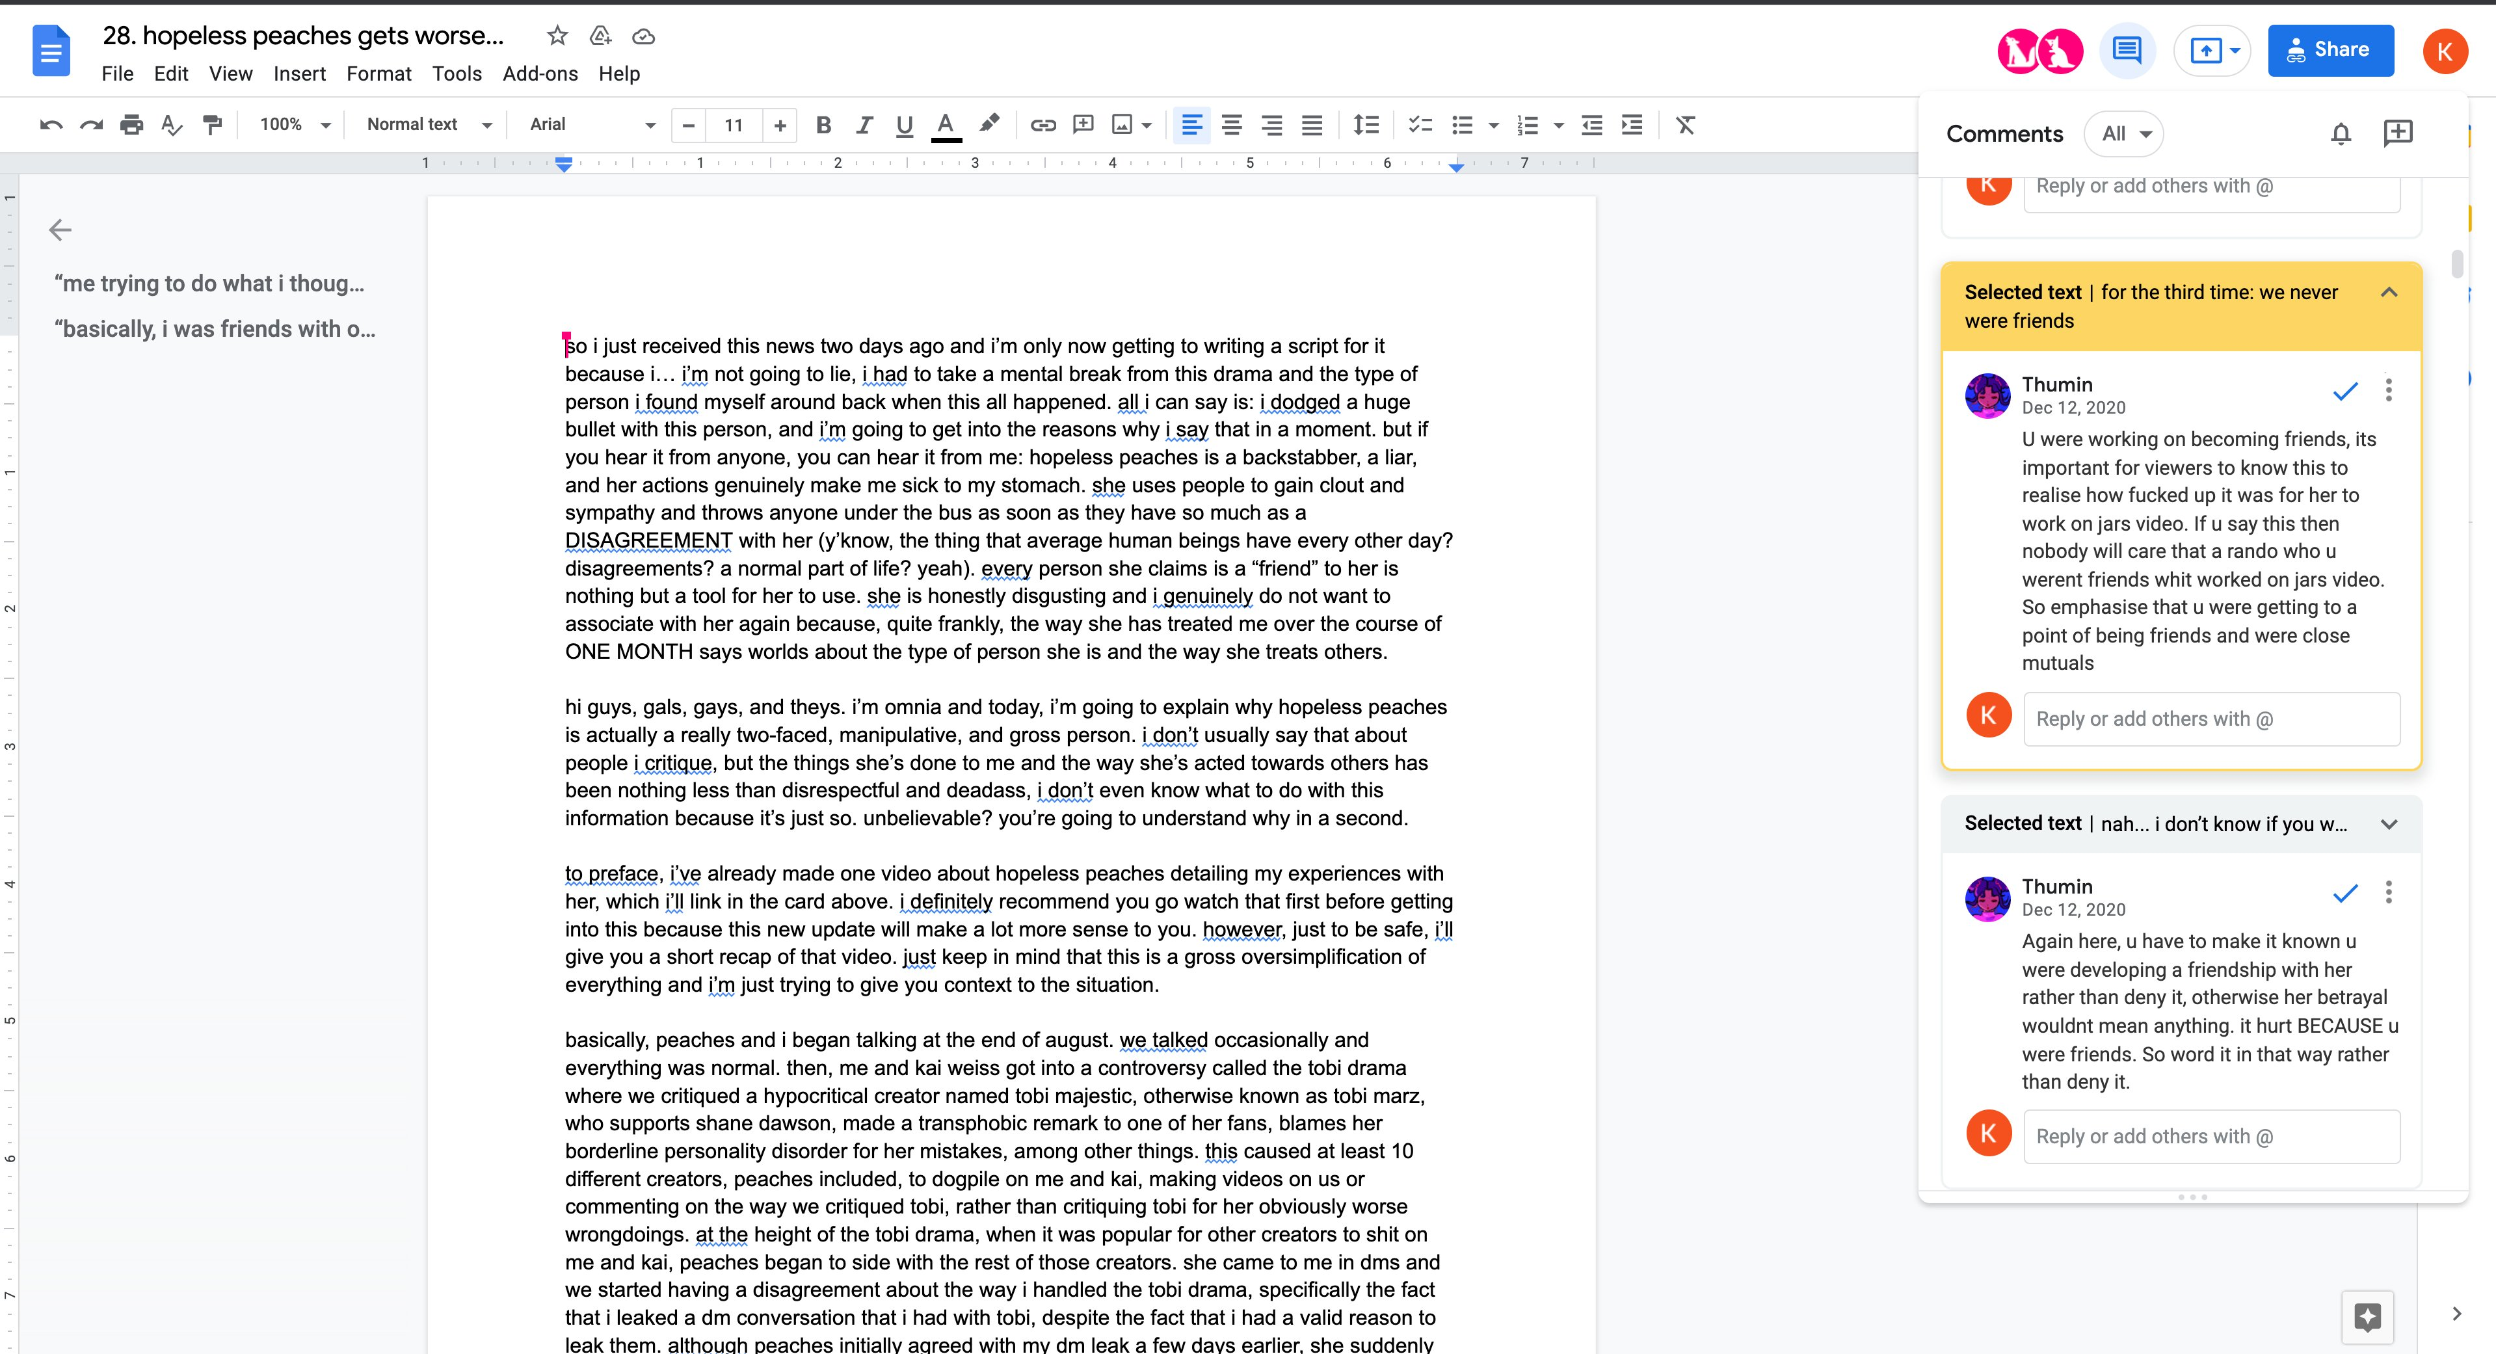Run spelling and grammar check icon
This screenshot has width=2496, height=1354.
pos(172,125)
